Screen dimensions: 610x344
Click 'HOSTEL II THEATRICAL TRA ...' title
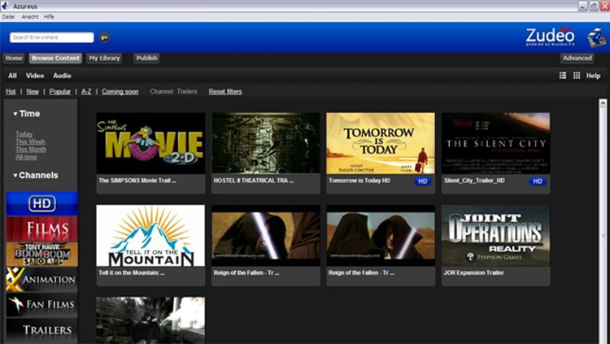pyautogui.click(x=254, y=181)
